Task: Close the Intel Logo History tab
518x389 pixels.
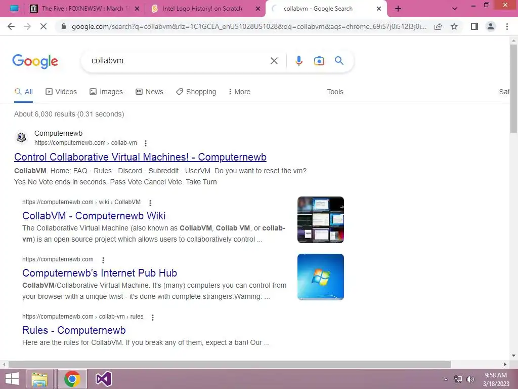Action: coord(258,9)
